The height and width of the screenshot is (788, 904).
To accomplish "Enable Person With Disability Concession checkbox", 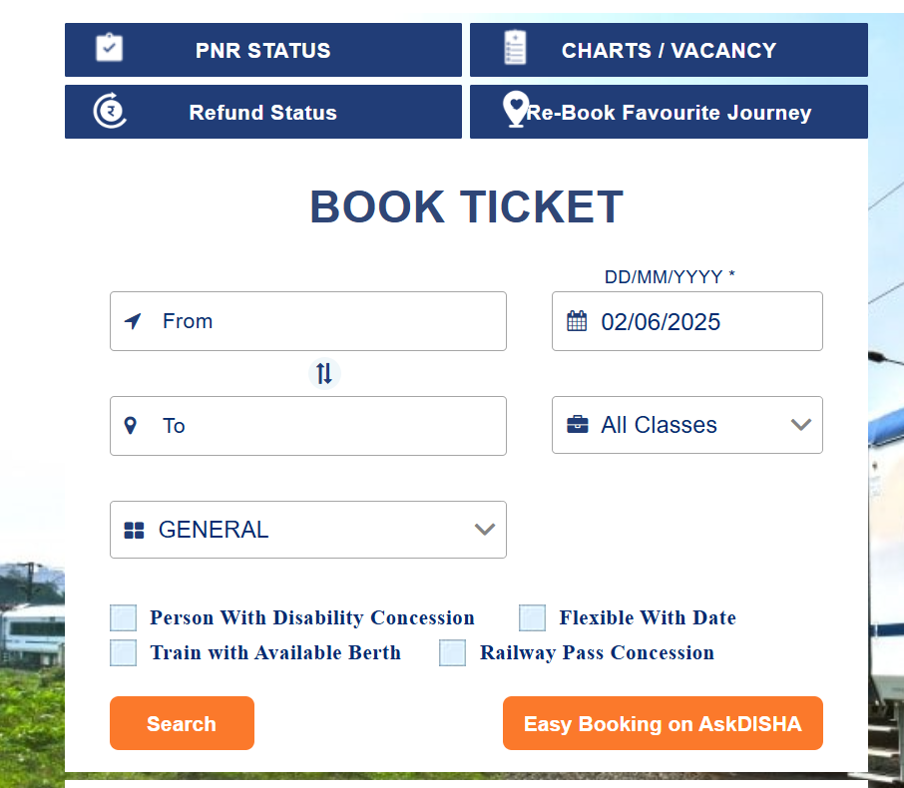I will [x=124, y=618].
